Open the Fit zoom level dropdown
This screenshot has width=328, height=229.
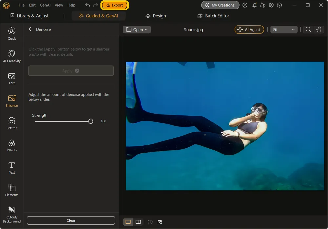284,30
